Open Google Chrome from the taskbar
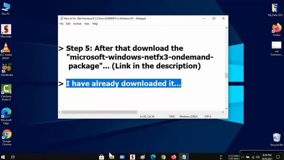Viewport: 284px width, 160px height. (x=163, y=157)
